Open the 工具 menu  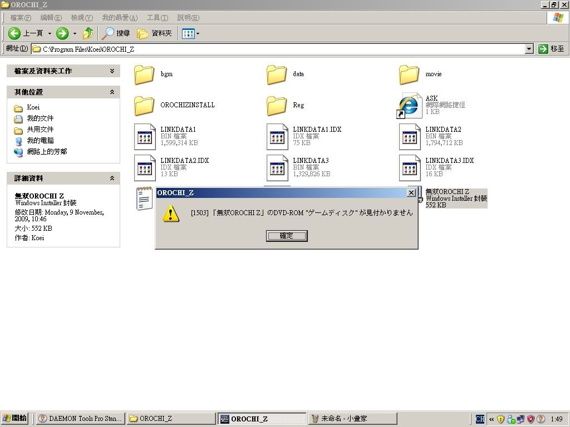tap(157, 18)
